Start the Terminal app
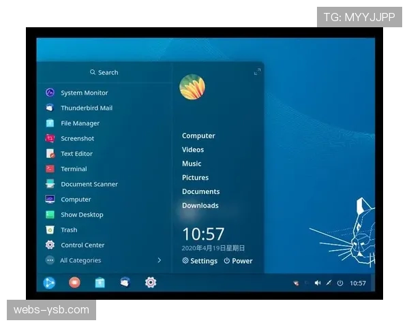 [x=73, y=169]
